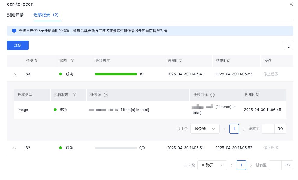Click the green progress bar of task 83
298x180 pixels.
[x=116, y=74]
